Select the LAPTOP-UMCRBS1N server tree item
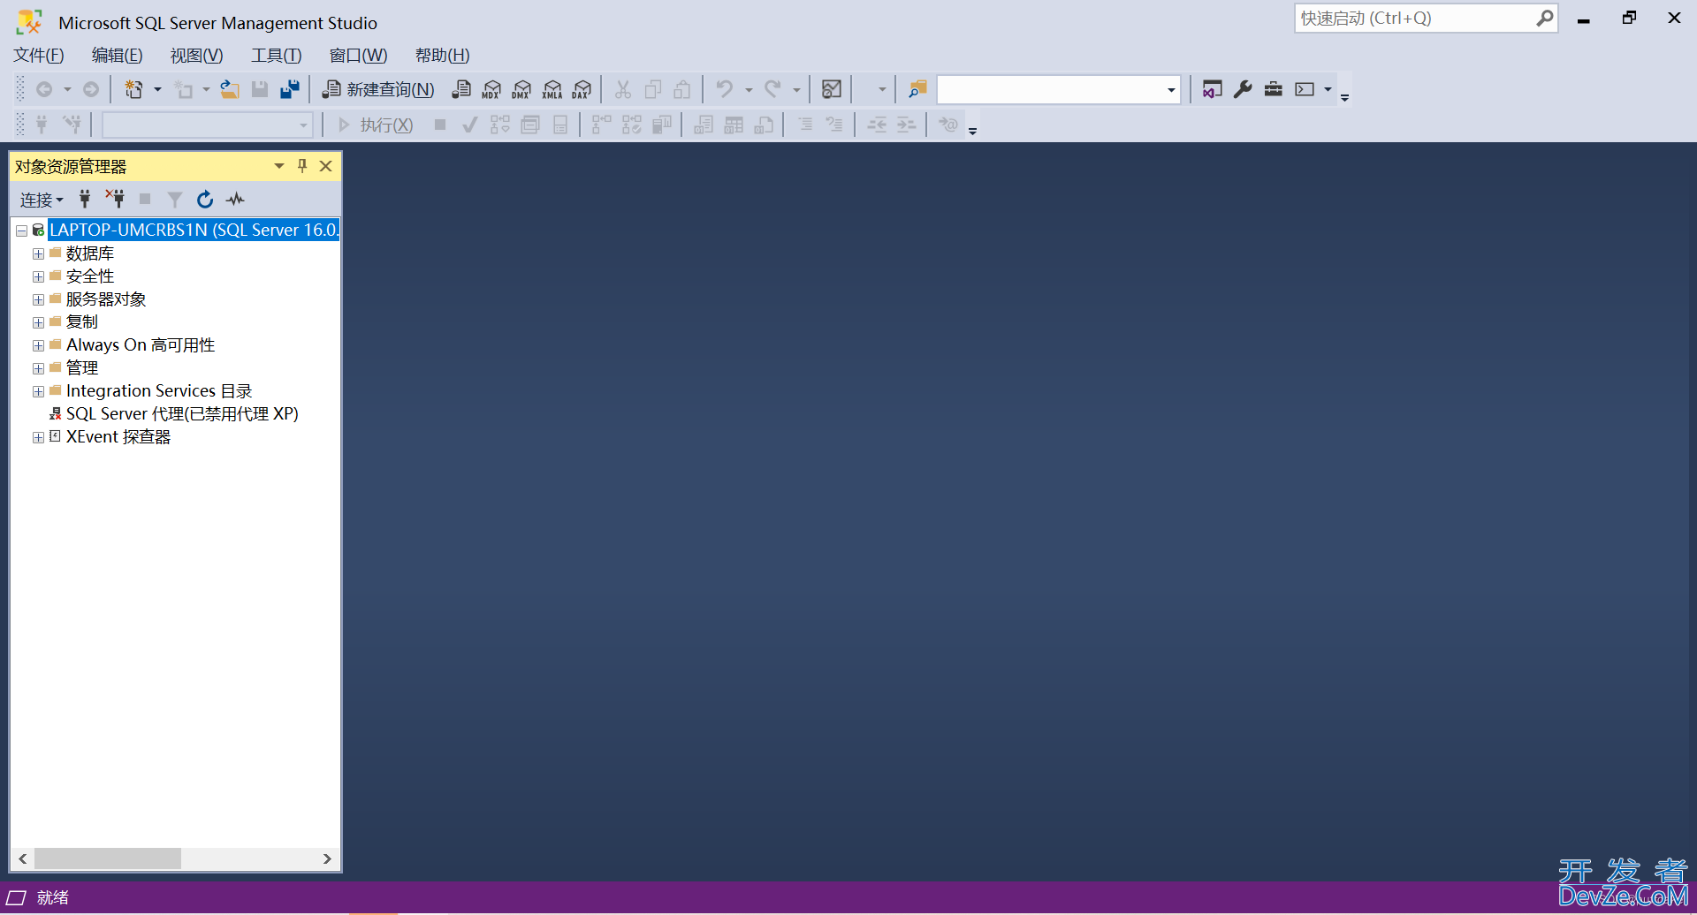This screenshot has width=1697, height=915. (x=194, y=230)
